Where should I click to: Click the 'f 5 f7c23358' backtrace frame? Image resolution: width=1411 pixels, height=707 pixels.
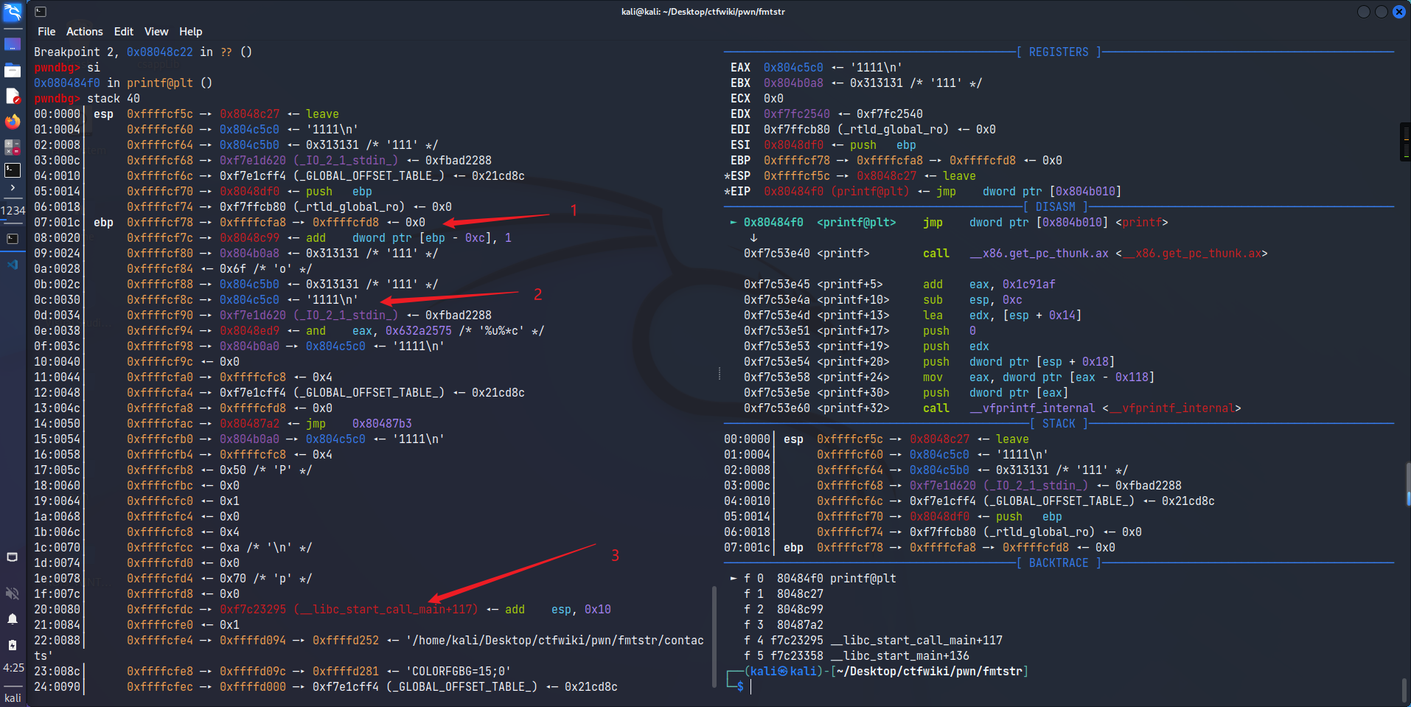click(x=856, y=656)
